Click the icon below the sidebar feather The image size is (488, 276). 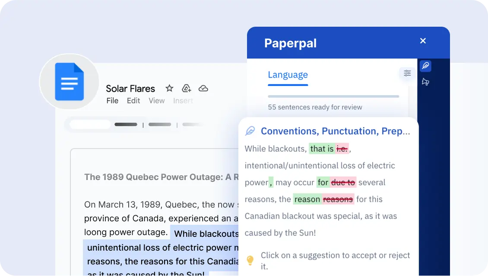pos(425,82)
